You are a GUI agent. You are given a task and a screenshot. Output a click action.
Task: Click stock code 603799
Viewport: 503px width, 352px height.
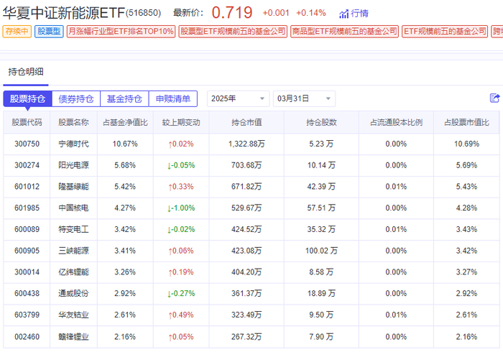tap(27, 315)
